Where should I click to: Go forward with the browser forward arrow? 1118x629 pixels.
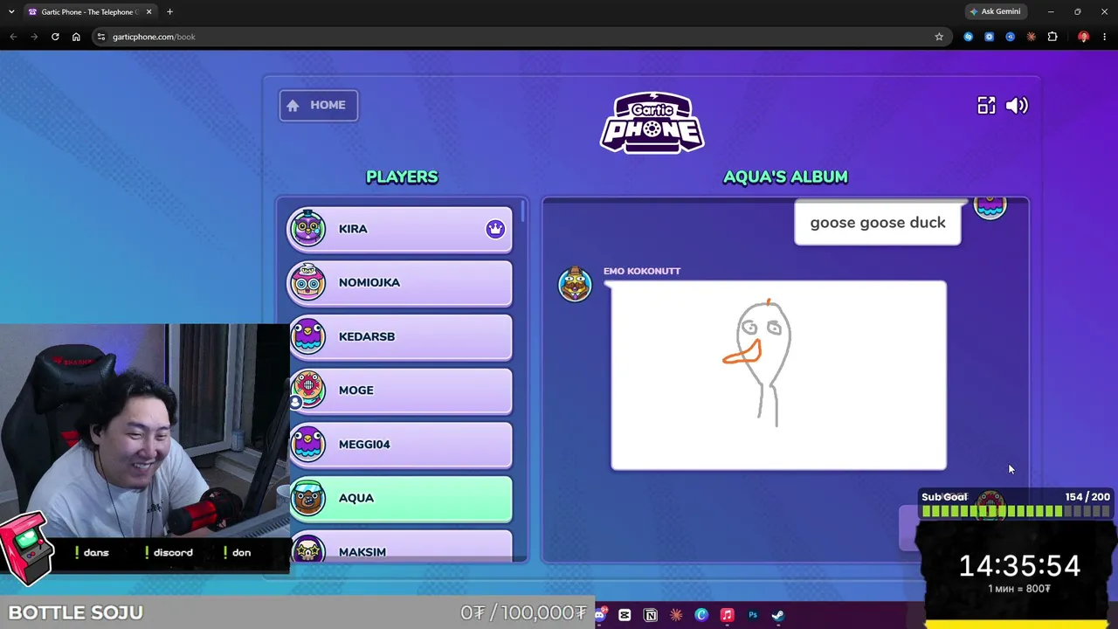(34, 37)
